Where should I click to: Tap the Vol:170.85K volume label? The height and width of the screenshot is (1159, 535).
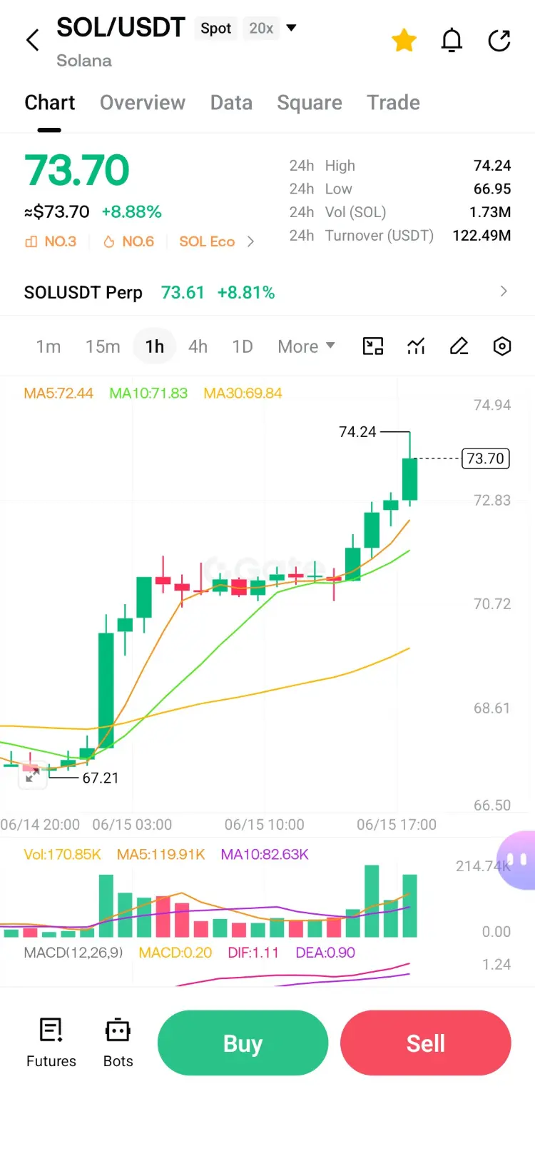[63, 855]
